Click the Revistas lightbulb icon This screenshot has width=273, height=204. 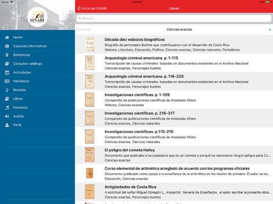[x=7, y=90]
